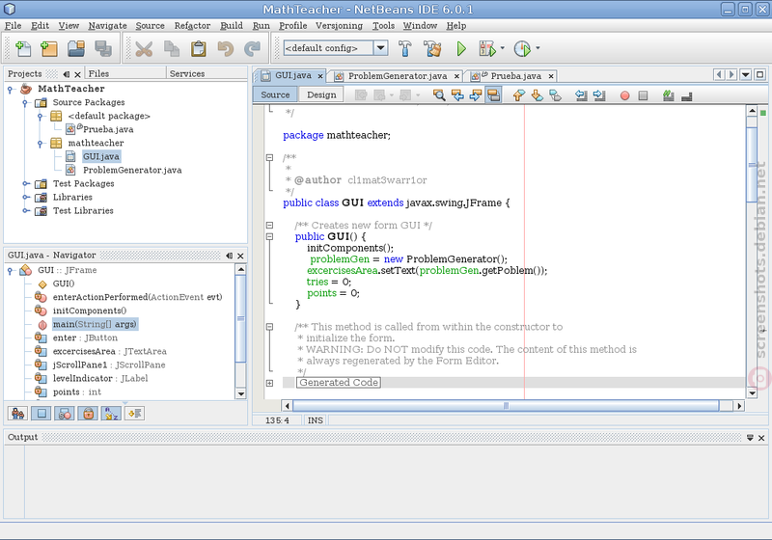The image size is (772, 540).
Task: Click the Paste clipboard icon
Action: pos(199,48)
